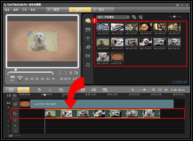Set mark-out bracket
This screenshot has width=193, height=141.
(x=66, y=73)
